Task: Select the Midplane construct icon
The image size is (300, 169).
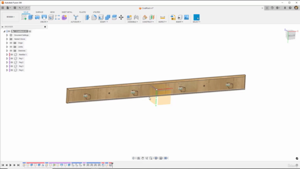Action: 152,17
